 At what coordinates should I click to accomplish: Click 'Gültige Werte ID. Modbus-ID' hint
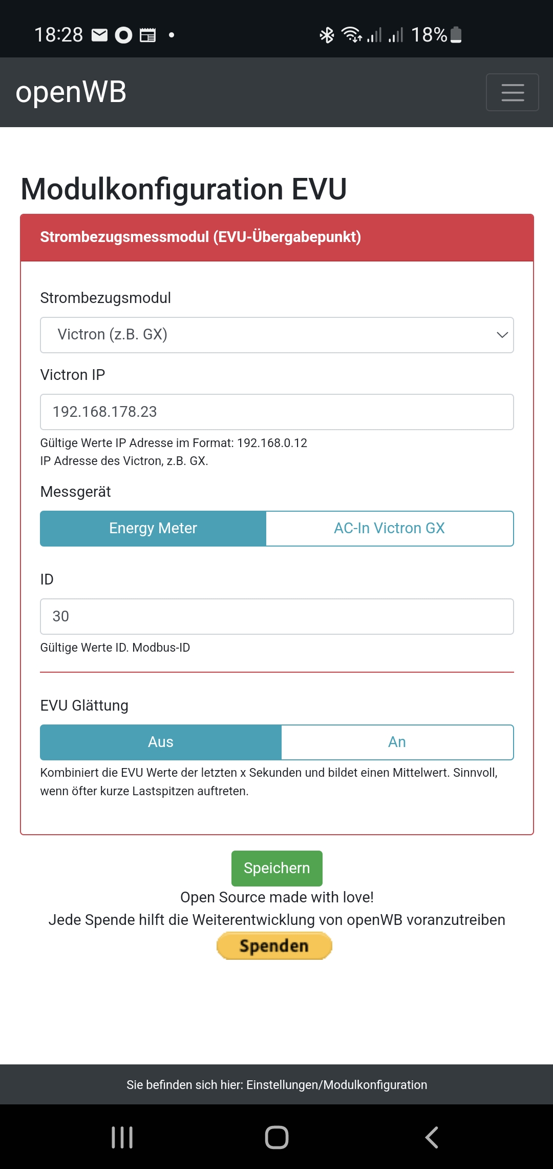coord(115,648)
